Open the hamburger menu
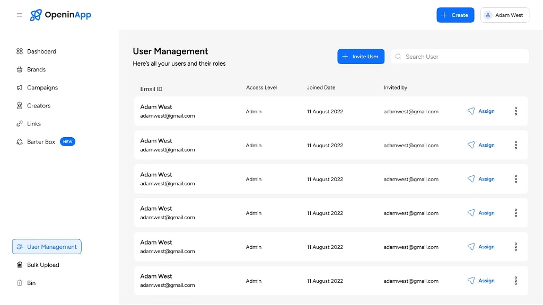This screenshot has height=305, width=543. click(19, 15)
